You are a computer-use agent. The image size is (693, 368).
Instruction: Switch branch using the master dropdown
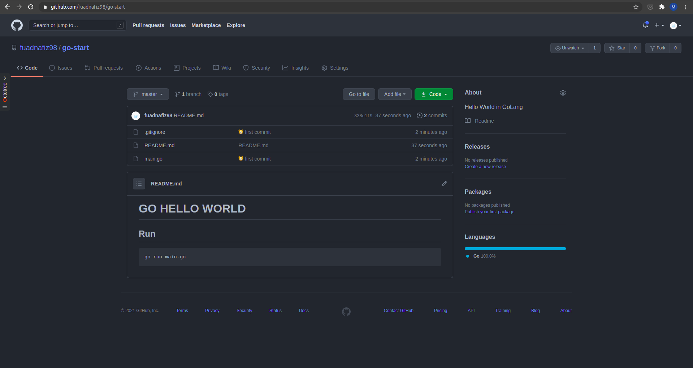[x=148, y=94]
